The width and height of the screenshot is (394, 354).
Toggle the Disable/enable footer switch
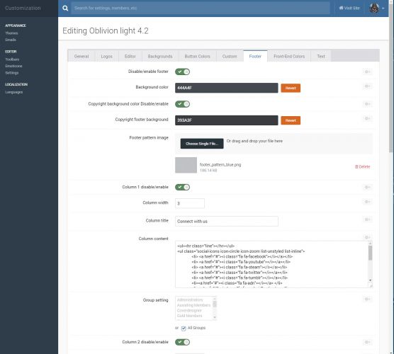coord(182,72)
